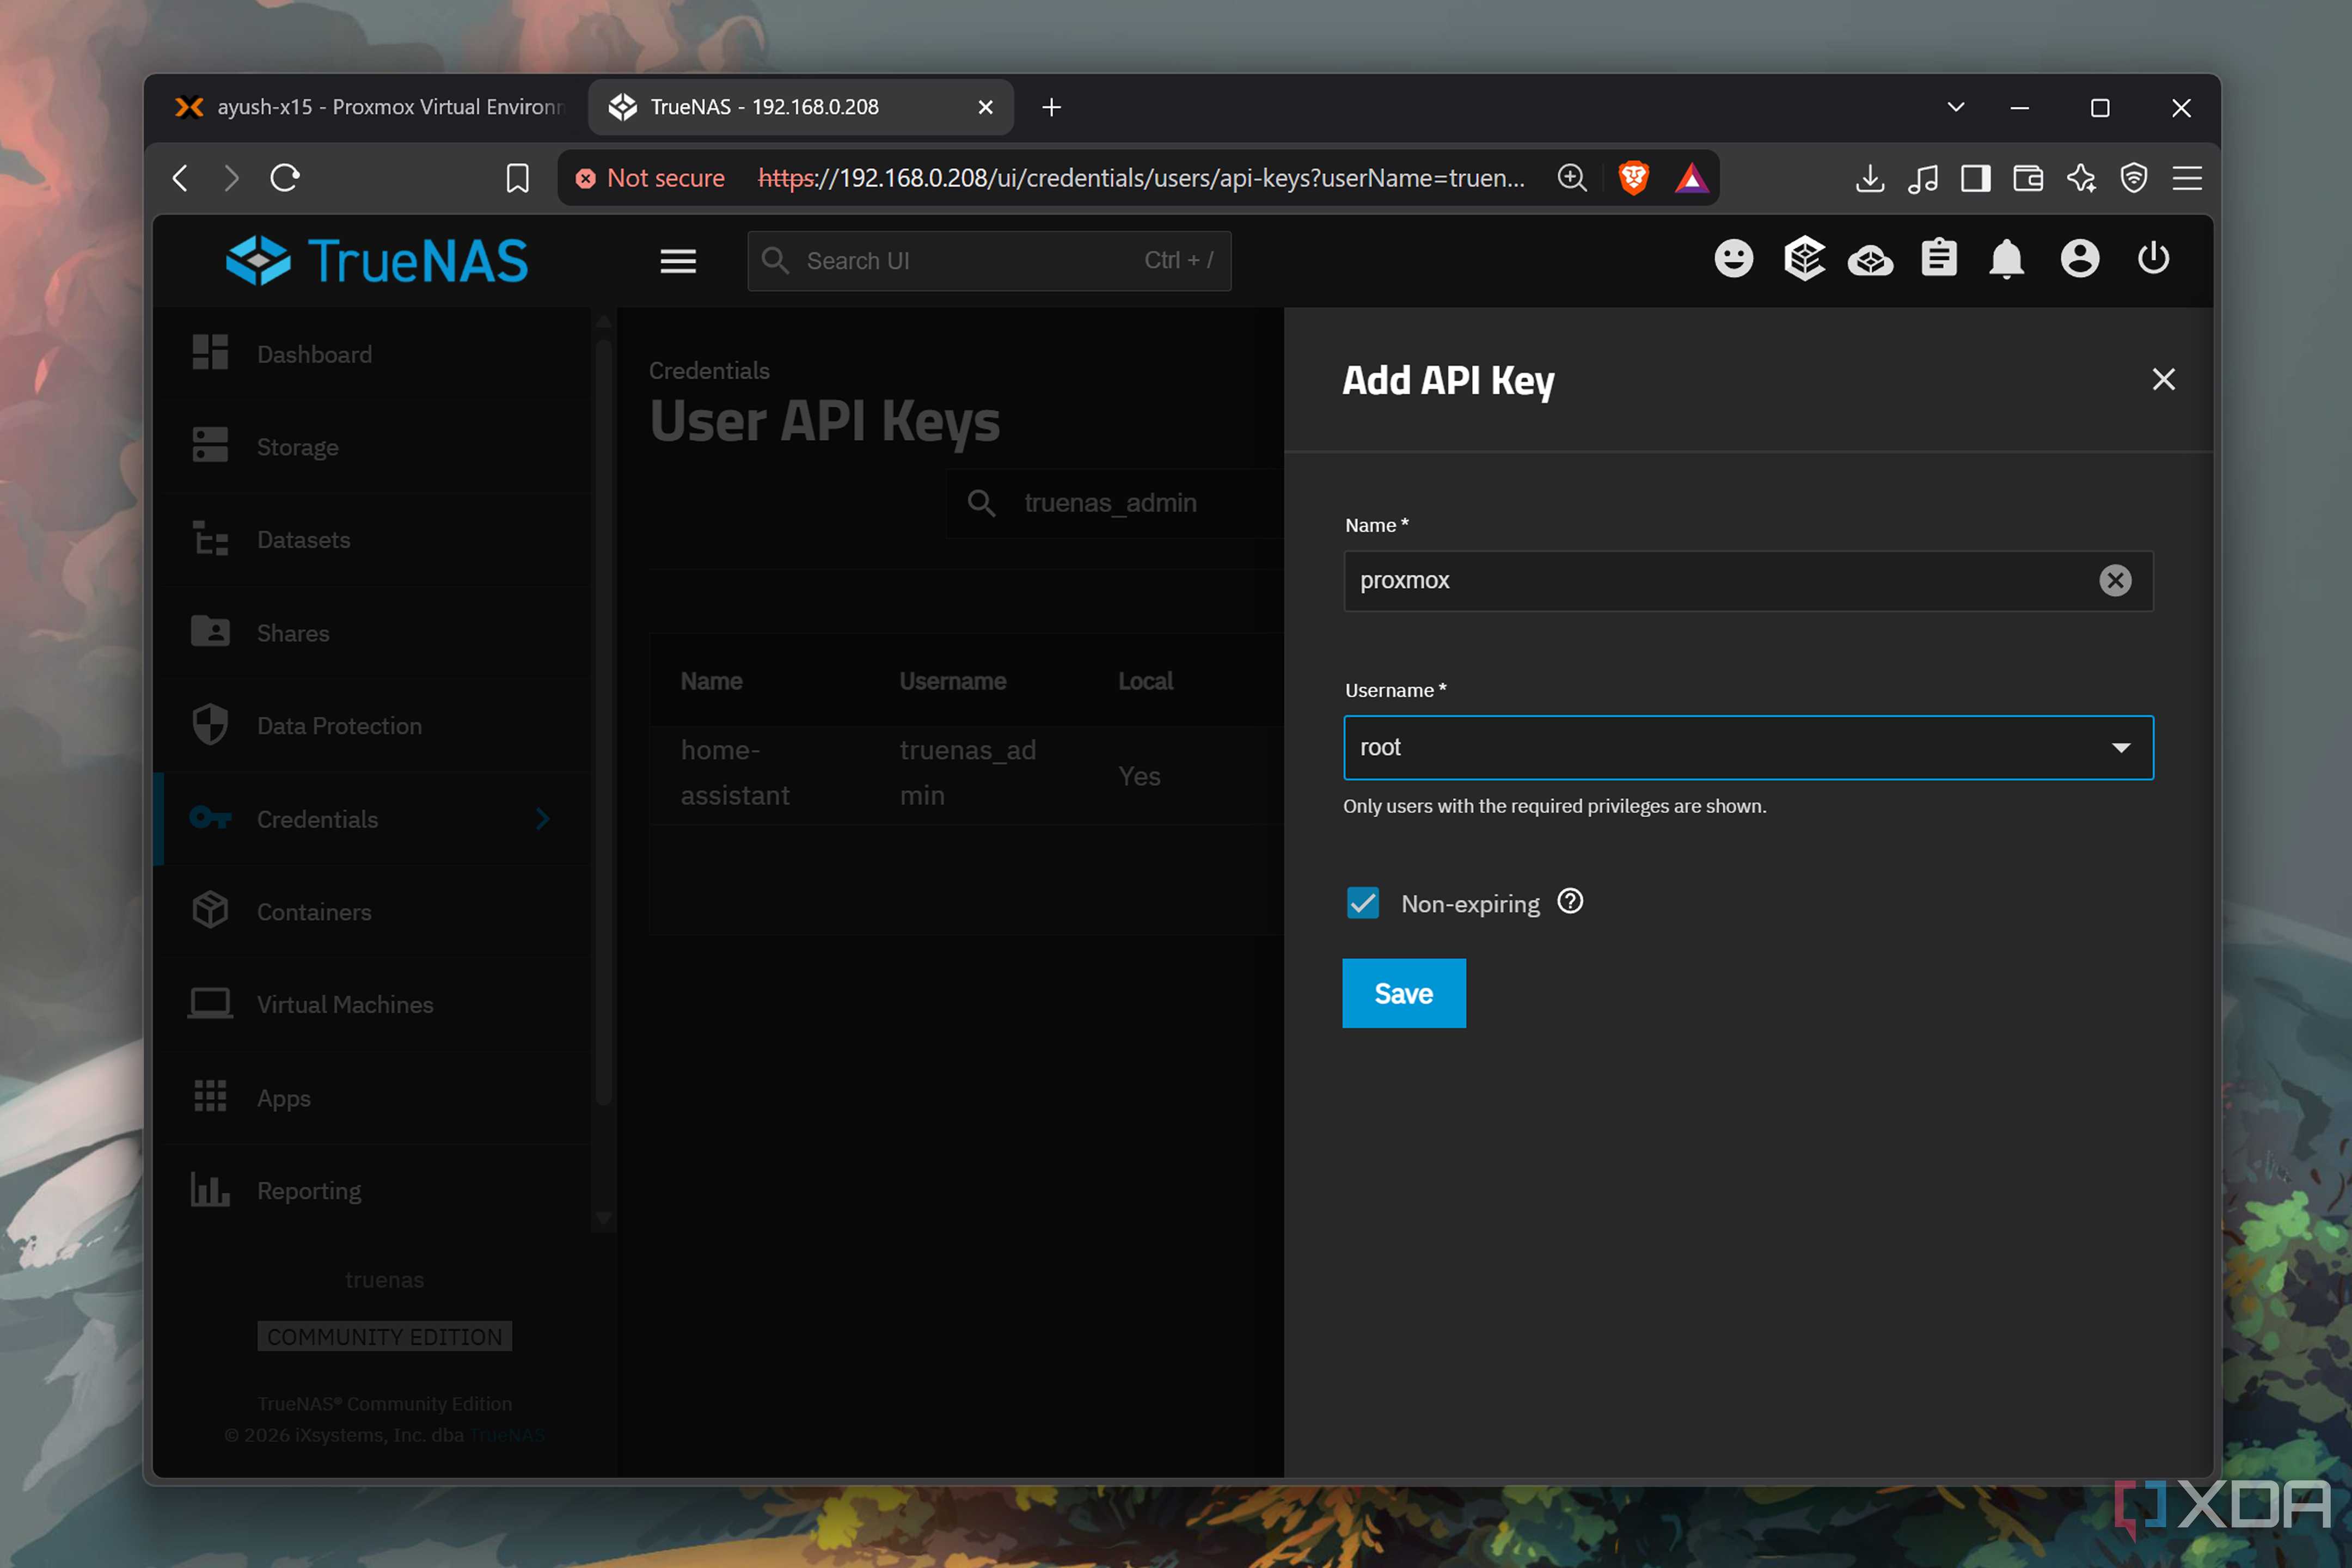
Task: Click the home-assistant key name cell
Action: point(735,773)
